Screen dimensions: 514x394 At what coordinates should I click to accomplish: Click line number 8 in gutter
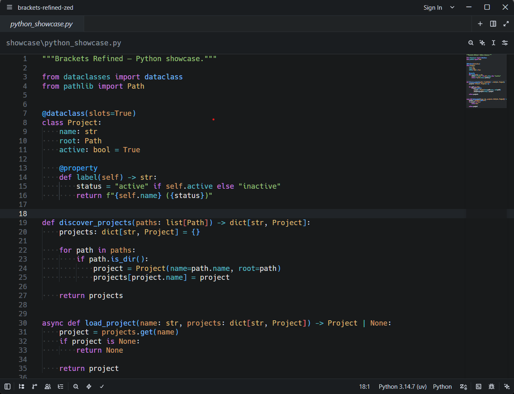pyautogui.click(x=25, y=122)
